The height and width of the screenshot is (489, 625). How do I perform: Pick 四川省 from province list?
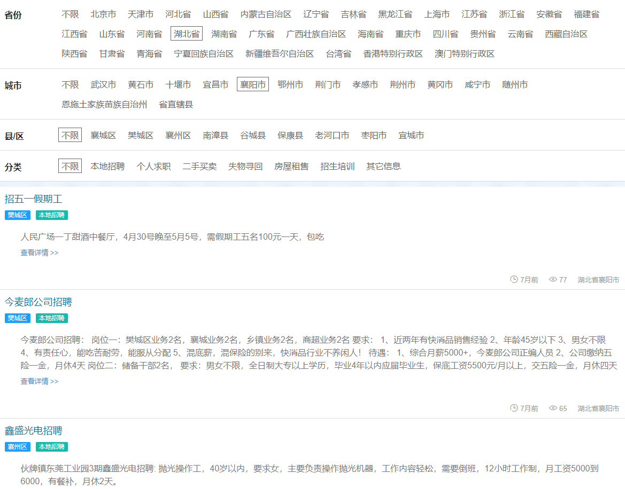click(x=446, y=34)
